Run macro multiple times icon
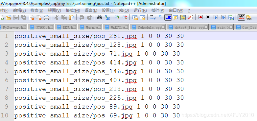Viewport: 257px width, 121px height. point(223,17)
